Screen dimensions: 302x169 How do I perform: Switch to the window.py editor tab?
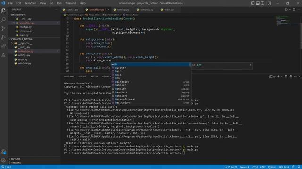(146, 9)
